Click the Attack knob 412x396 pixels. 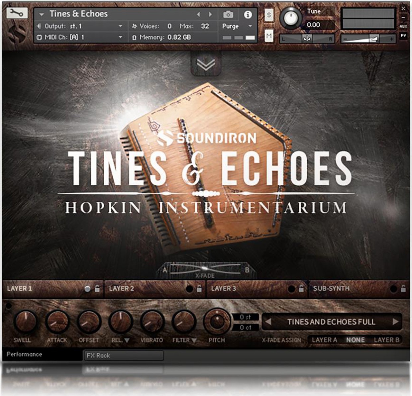click(x=57, y=322)
